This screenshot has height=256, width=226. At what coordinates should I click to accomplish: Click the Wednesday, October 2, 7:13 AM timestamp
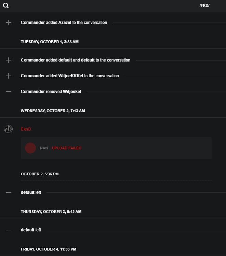(53, 111)
